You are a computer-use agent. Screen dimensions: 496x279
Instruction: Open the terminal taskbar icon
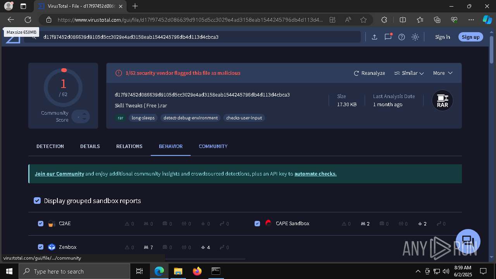(216, 271)
